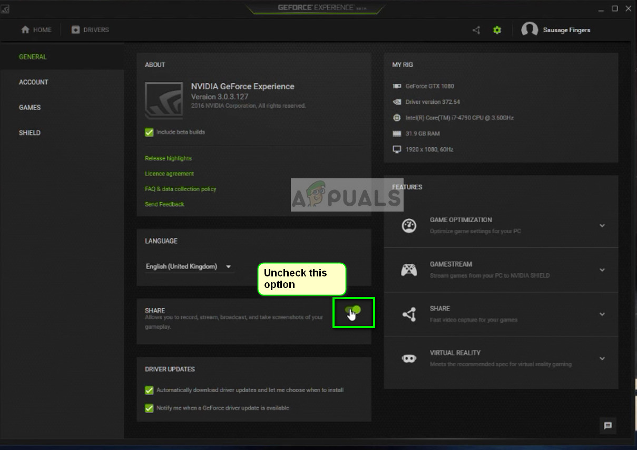Click the Version 3.0.3.127 text

[219, 97]
